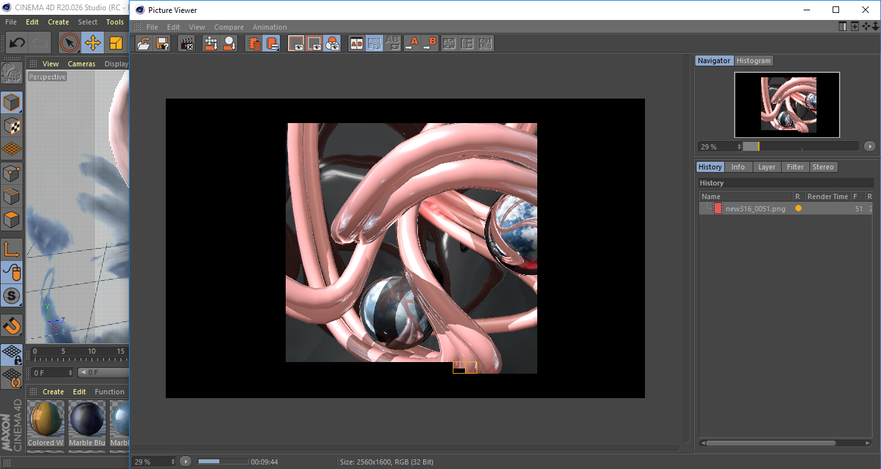881x469 pixels.
Task: Open the Compare menu
Action: tap(229, 27)
